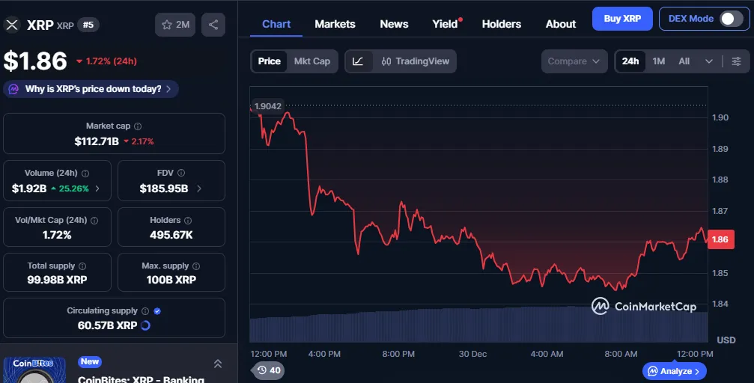Click the 100B XRP max supply
Image resolution: width=754 pixels, height=383 pixels.
pos(171,280)
